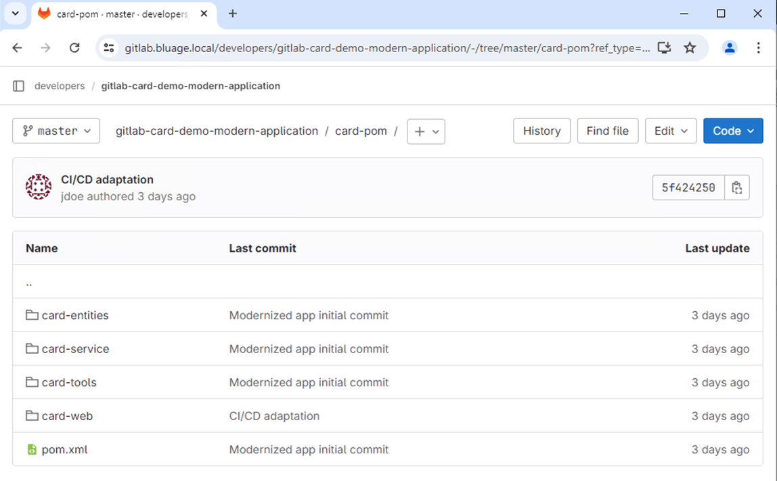Click the Find file button
The height and width of the screenshot is (481, 777).
click(x=607, y=131)
